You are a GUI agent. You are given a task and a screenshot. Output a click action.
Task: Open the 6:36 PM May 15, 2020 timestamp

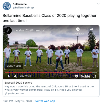point(17,101)
